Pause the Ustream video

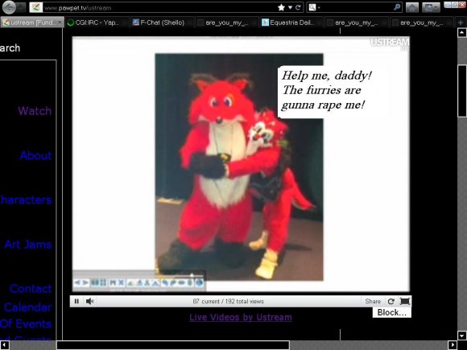coord(76,302)
